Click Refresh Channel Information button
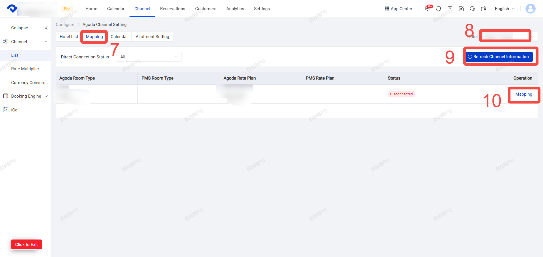543x257 pixels. pos(499,57)
